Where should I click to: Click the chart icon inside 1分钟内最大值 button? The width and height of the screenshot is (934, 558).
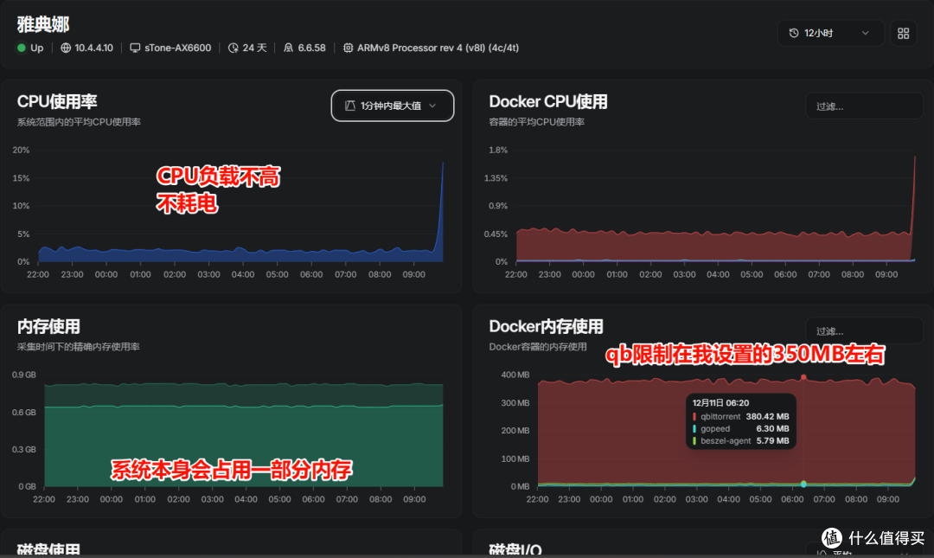pos(350,106)
